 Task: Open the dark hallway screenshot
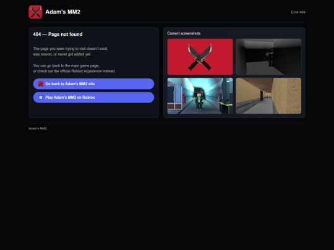pos(268,57)
